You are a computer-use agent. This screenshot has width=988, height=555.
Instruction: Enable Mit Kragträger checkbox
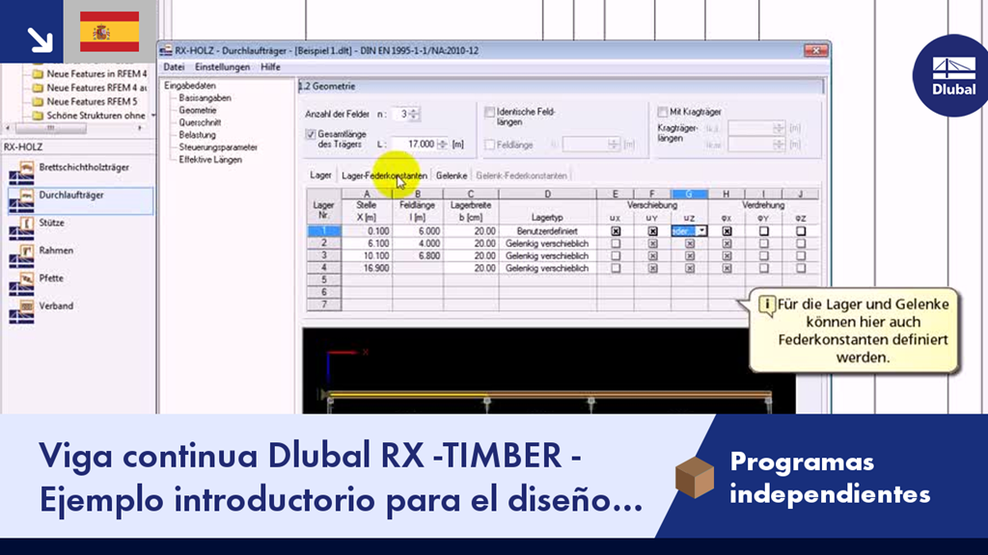point(662,112)
